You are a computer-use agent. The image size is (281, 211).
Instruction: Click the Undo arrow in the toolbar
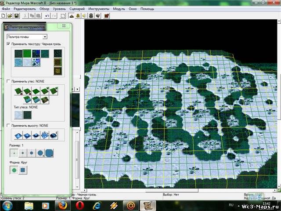point(47,16)
